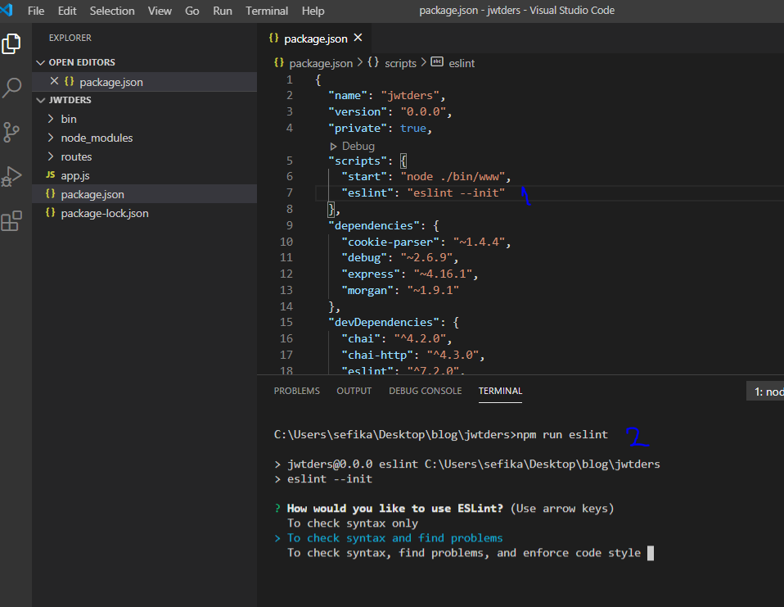Click the Debug code lens link
This screenshot has width=784, height=607.
click(358, 146)
